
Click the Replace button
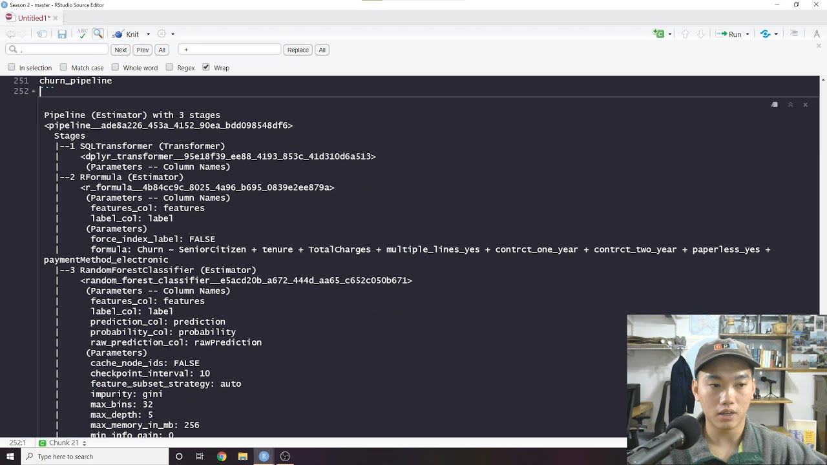297,50
